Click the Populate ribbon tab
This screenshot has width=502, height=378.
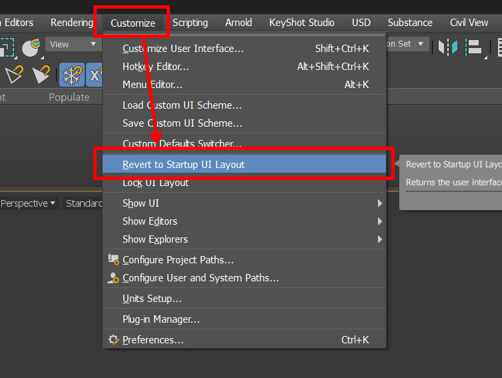[69, 97]
